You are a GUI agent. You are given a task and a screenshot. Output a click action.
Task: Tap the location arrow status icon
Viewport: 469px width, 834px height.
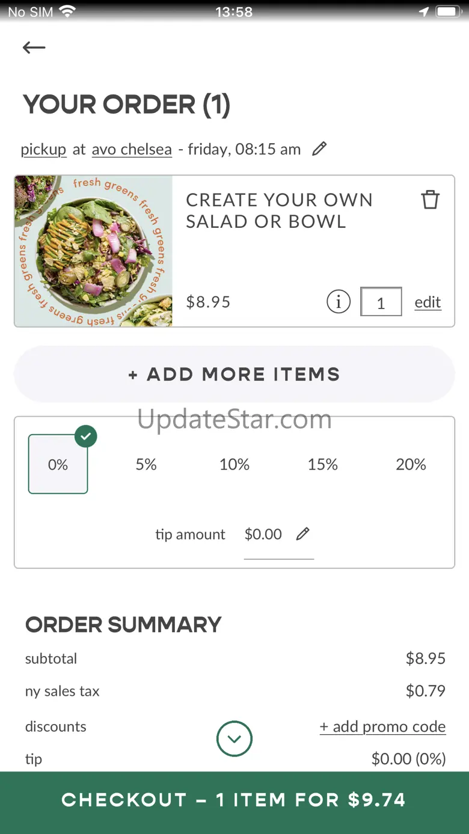(x=424, y=11)
